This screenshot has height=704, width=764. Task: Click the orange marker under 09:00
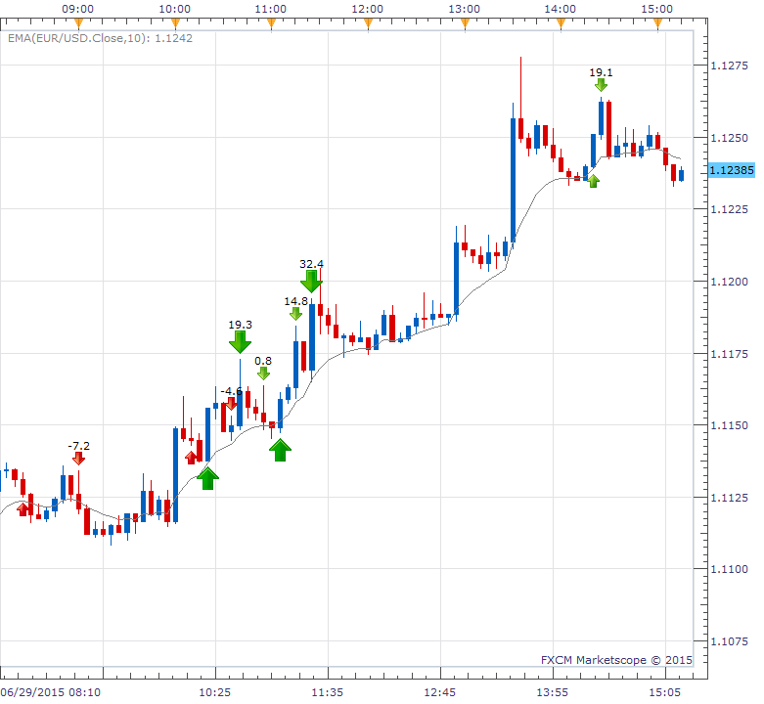[78, 23]
